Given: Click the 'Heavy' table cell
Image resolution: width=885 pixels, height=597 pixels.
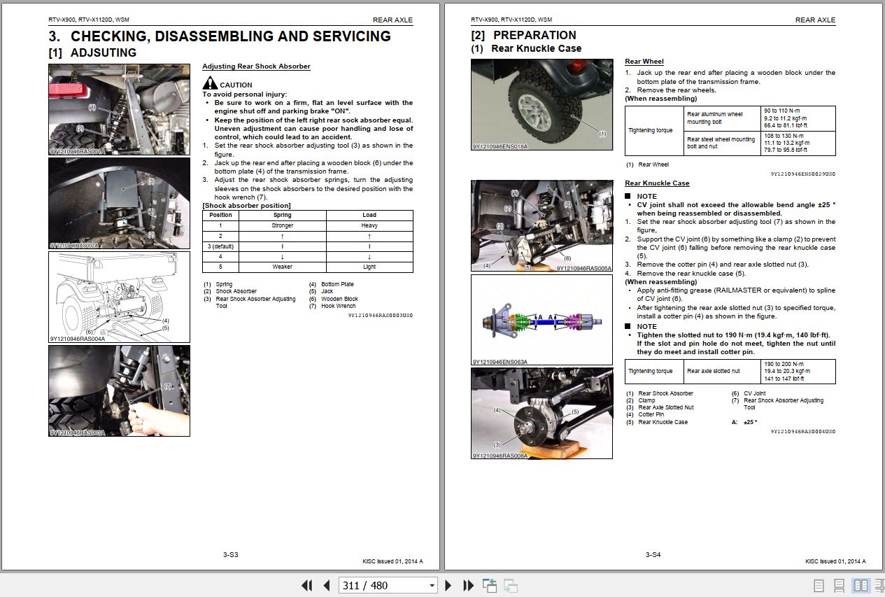Looking at the screenshot, I should [369, 225].
